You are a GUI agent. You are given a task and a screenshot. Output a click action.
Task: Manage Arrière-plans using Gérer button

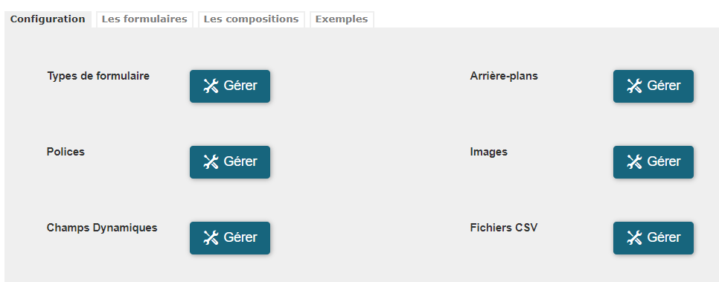point(654,86)
